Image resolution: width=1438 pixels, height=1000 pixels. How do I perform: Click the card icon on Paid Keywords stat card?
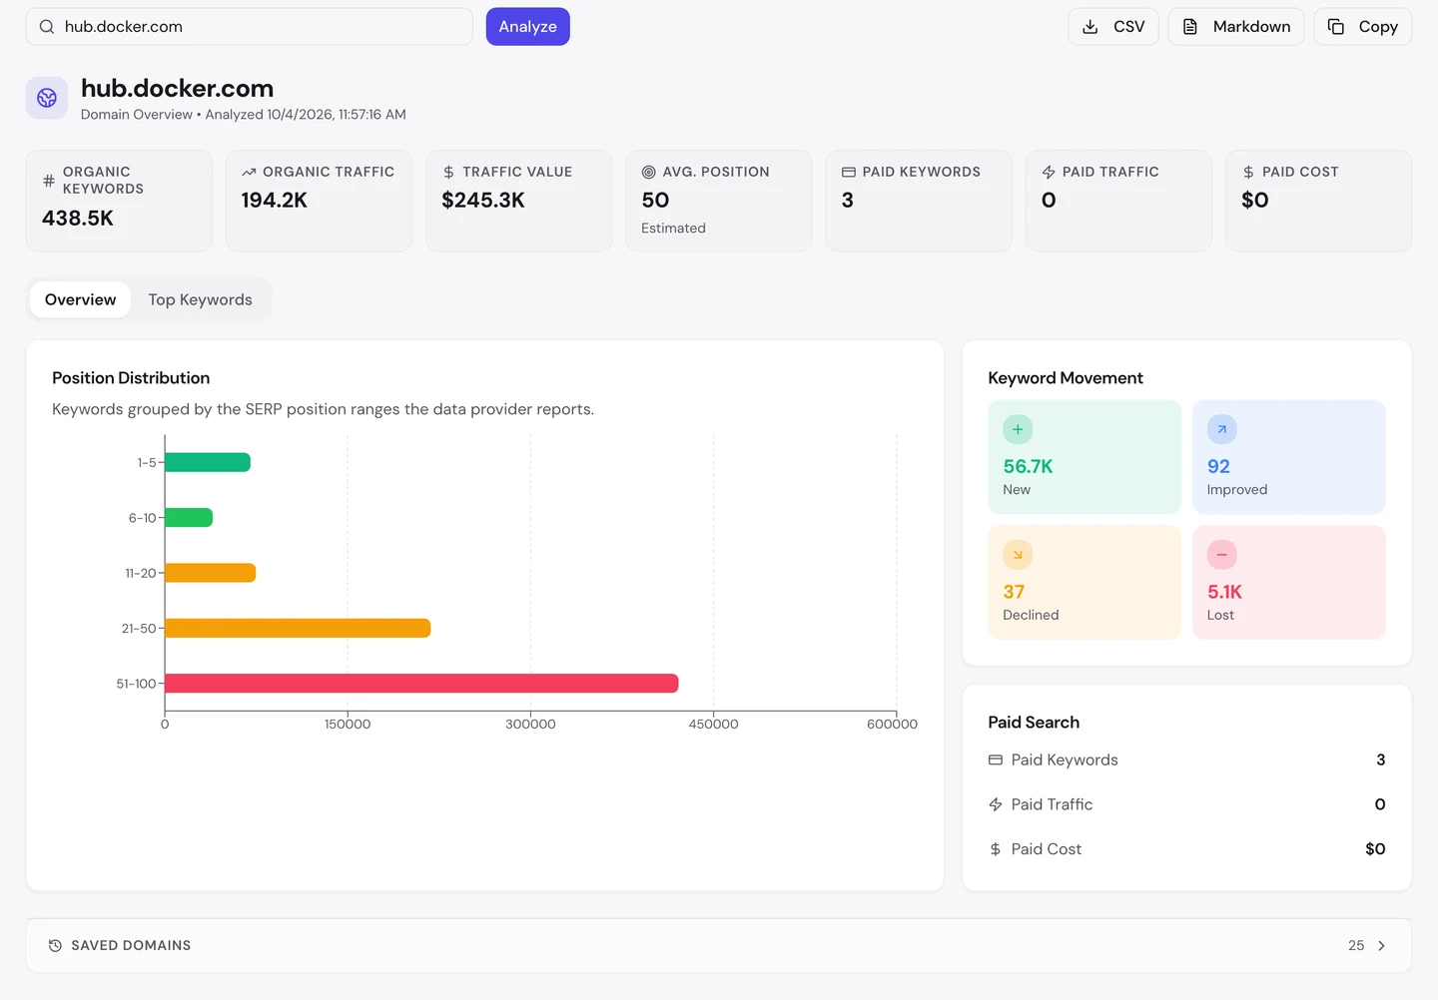point(848,172)
